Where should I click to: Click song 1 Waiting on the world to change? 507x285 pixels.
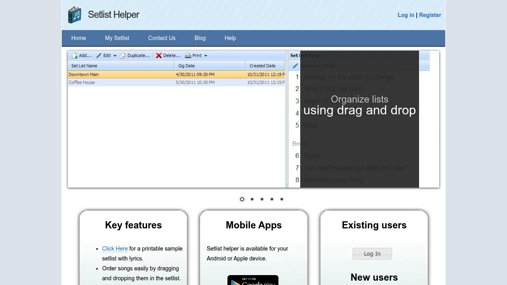(349, 77)
